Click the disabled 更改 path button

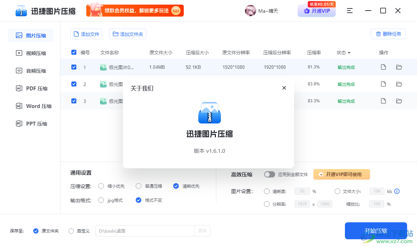(x=202, y=231)
